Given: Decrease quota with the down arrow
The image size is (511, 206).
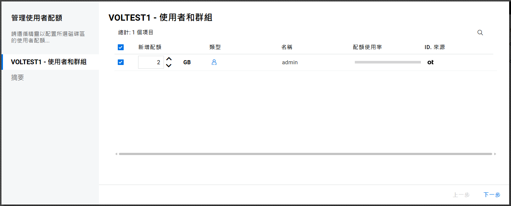Looking at the screenshot, I should (x=169, y=66).
